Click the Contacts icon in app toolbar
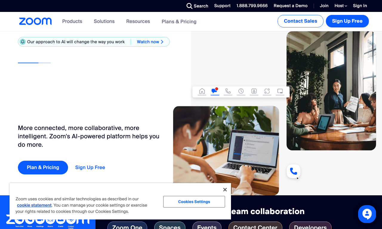Viewport: 382px width, 229px height. (254, 91)
